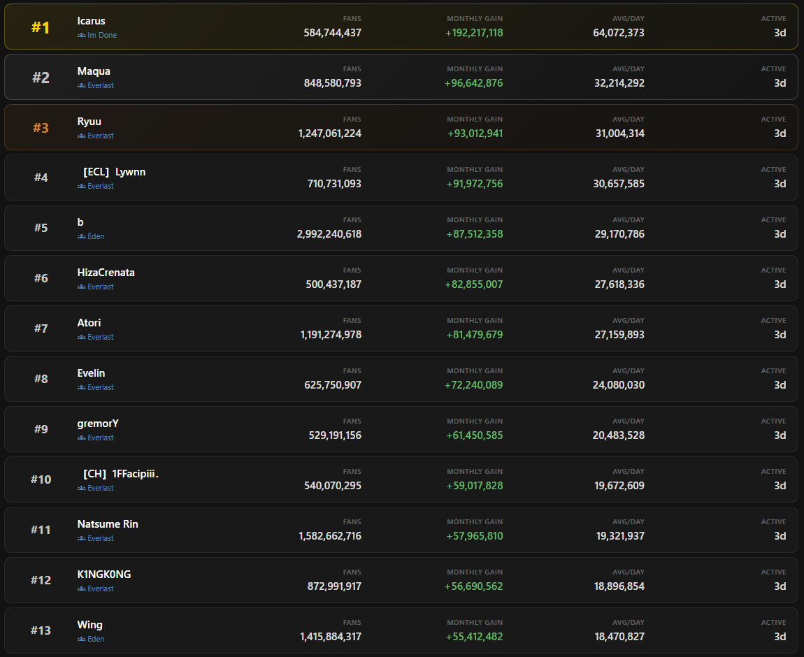
Task: Click MONTHLY GAIN label in gremorY row
Action: [475, 421]
